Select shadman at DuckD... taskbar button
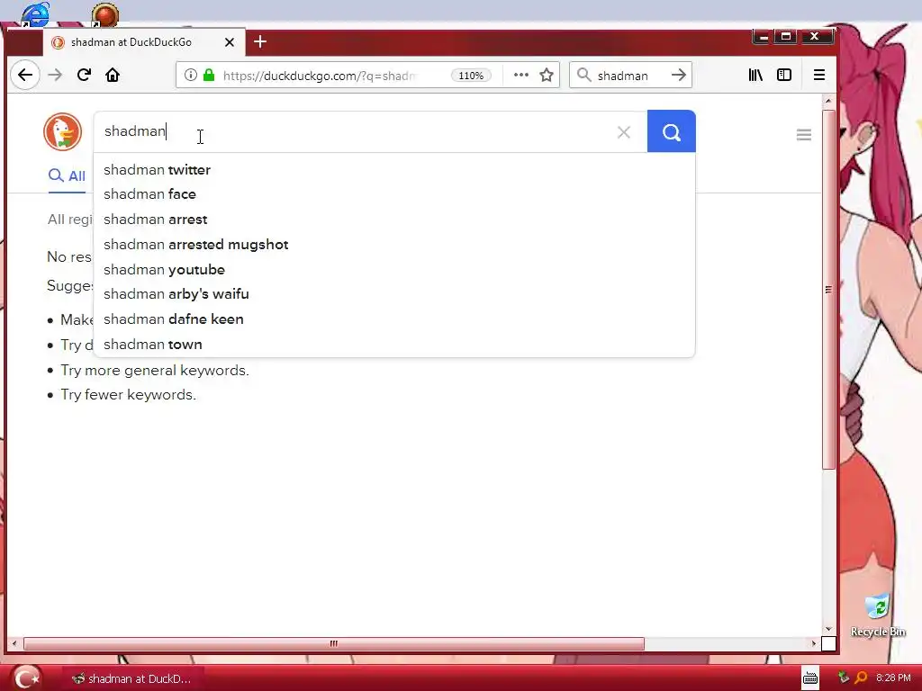This screenshot has height=691, width=922. (131, 678)
